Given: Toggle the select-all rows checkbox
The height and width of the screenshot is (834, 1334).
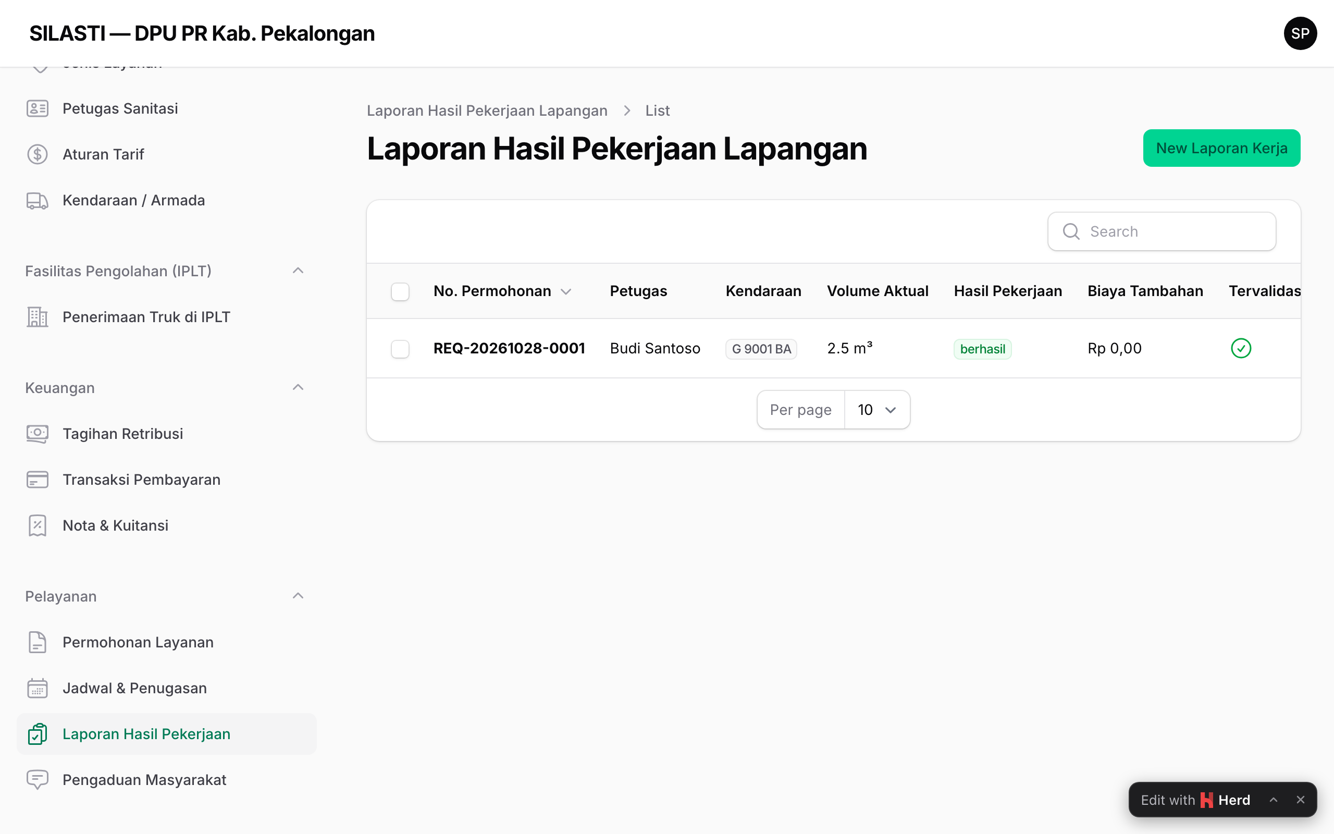Looking at the screenshot, I should click(400, 291).
